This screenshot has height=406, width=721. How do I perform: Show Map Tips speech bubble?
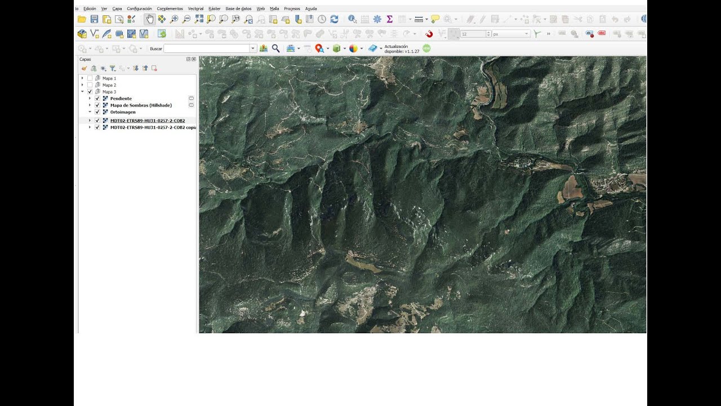click(x=434, y=19)
